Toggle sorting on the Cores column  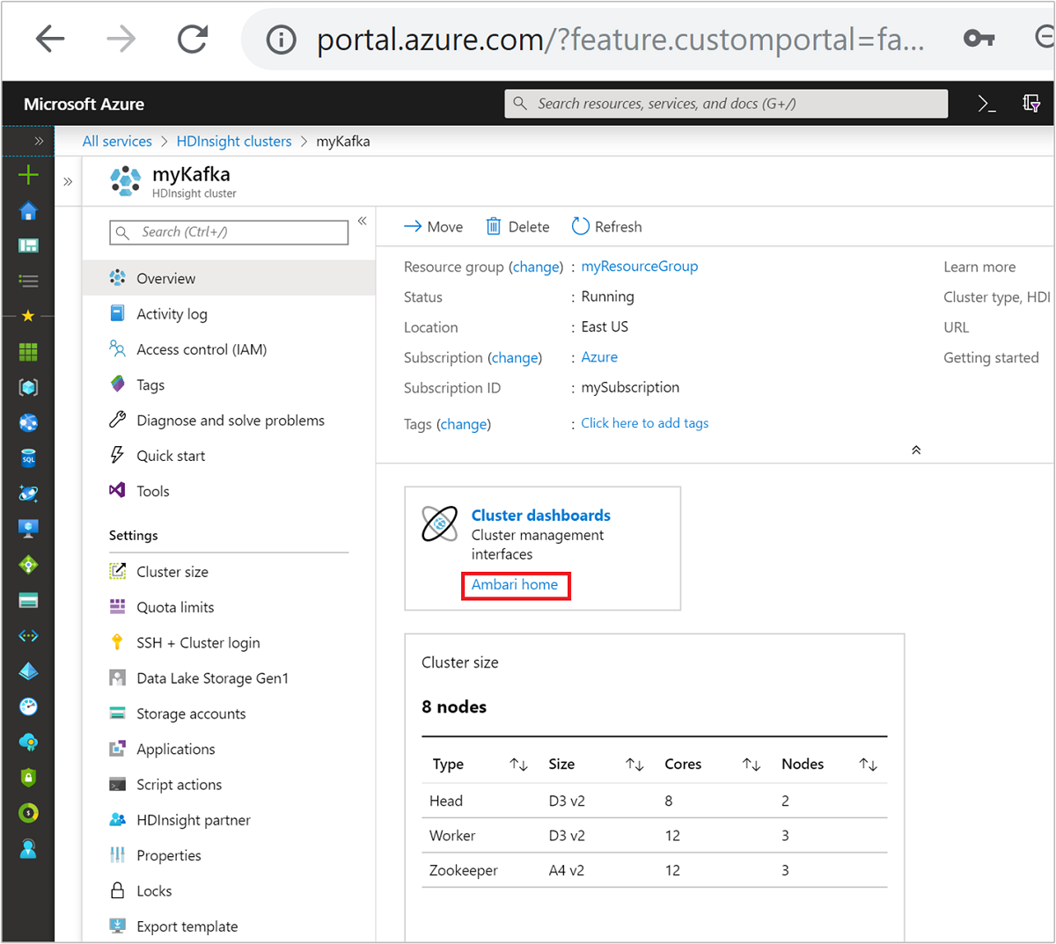[750, 764]
